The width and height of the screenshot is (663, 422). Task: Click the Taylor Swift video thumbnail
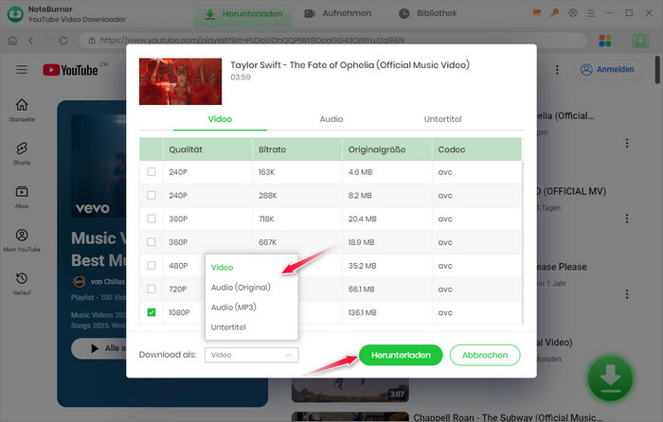pos(180,81)
